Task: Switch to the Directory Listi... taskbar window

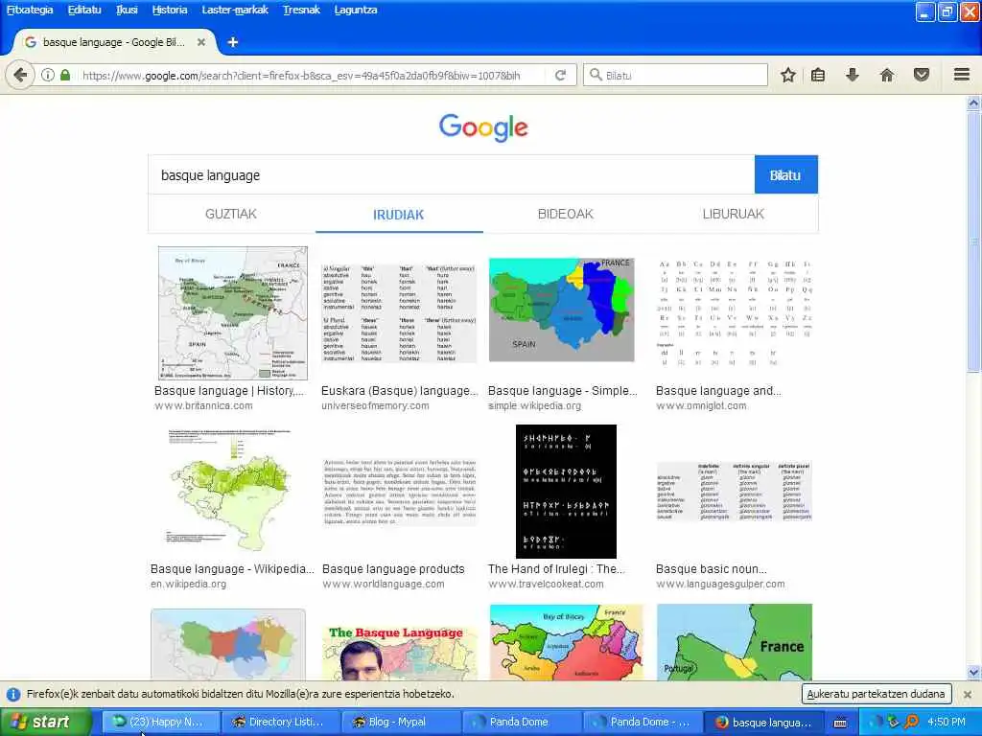Action: pos(281,723)
